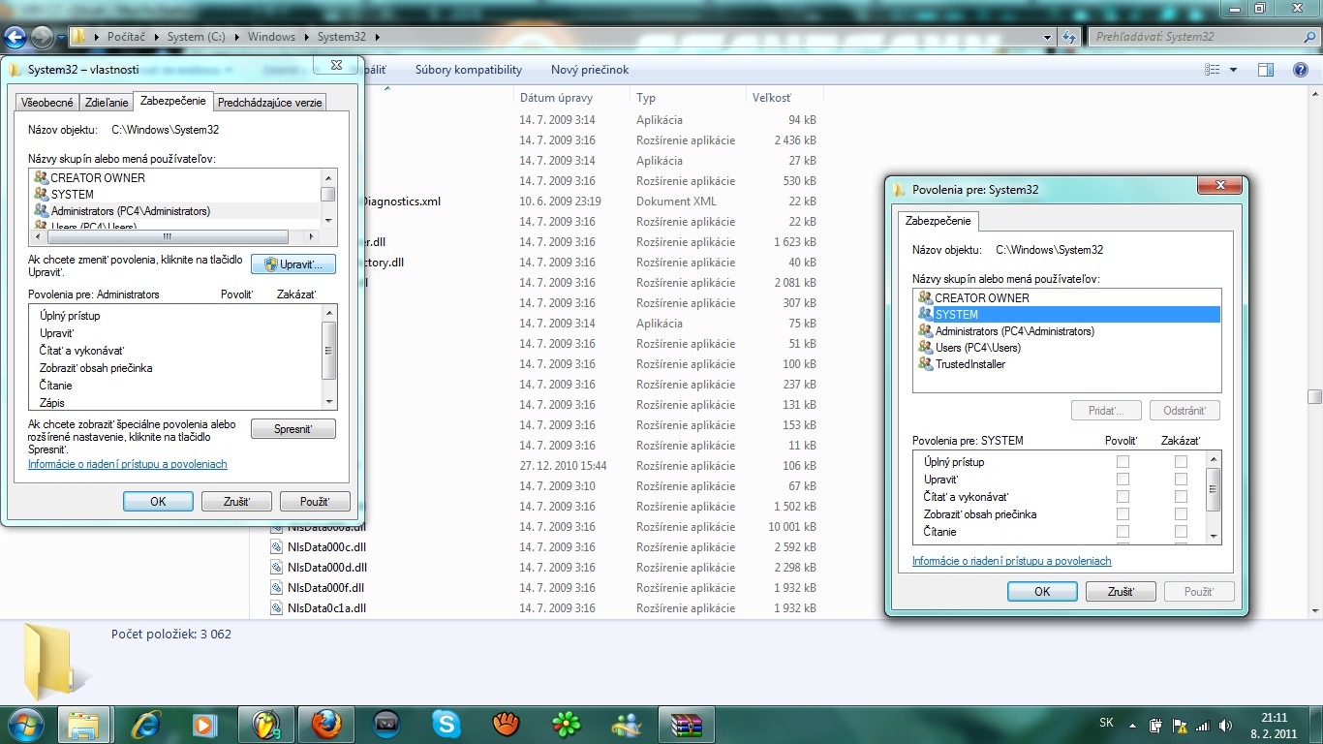Select TrustedInstaller in the user list

[x=969, y=364]
